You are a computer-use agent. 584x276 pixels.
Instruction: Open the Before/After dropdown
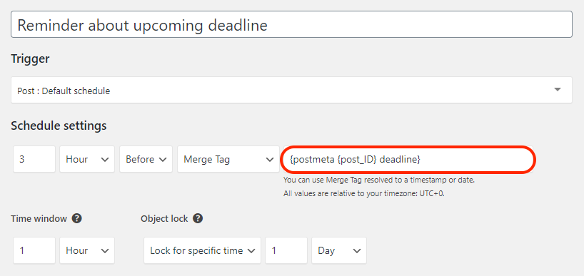pos(146,159)
